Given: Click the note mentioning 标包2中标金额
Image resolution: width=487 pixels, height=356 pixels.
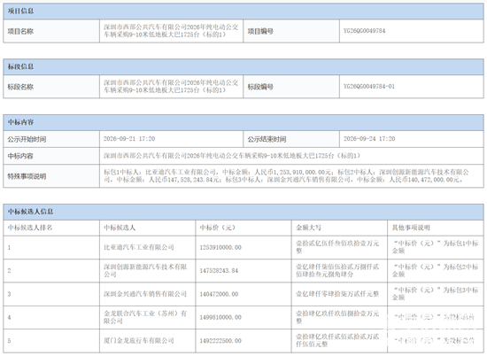Looking at the screenshot, I should [436, 271].
